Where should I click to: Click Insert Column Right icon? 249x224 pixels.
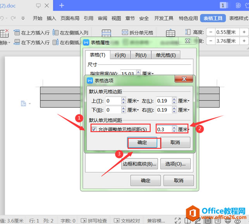point(56,42)
